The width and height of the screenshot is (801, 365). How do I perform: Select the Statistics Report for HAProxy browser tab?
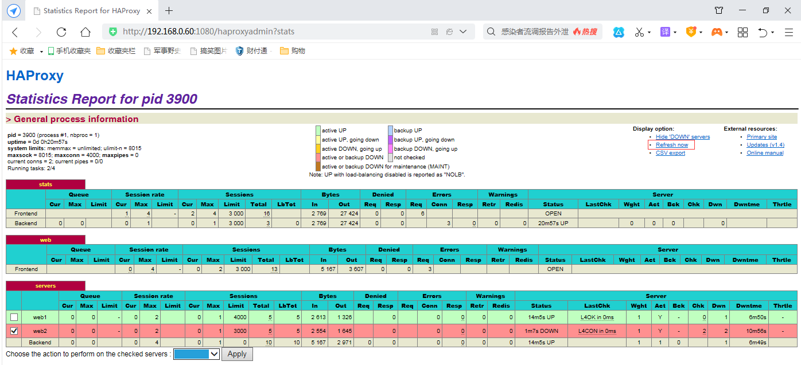coord(92,11)
